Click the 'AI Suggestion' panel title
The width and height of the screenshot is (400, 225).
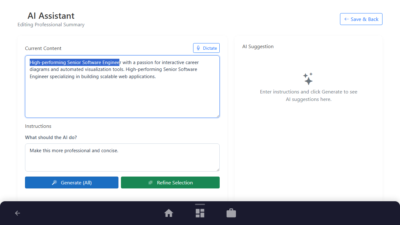pos(258,47)
